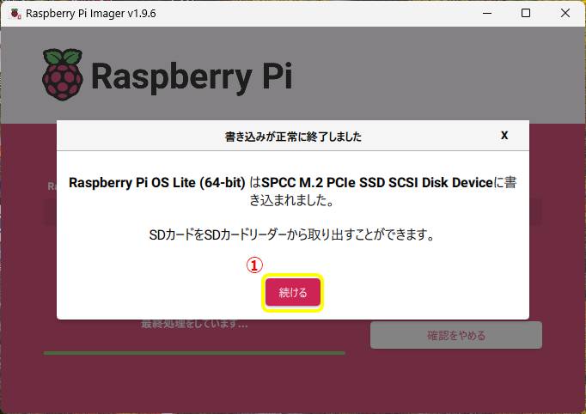
Task: Click the dimmed selector button edge left of dialog
Action: (x=51, y=212)
